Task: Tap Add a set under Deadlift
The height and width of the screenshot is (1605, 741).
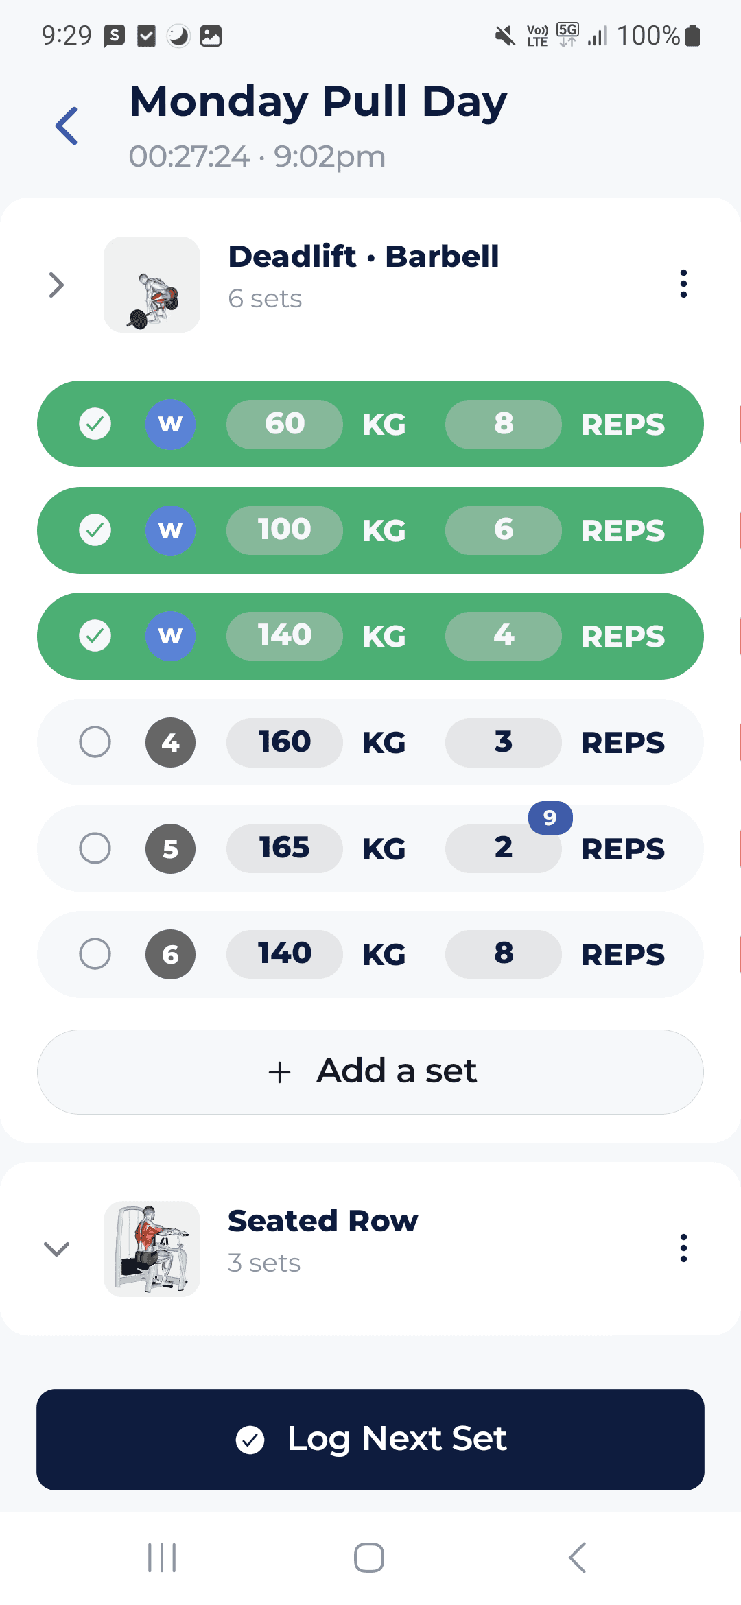Action: (370, 1070)
